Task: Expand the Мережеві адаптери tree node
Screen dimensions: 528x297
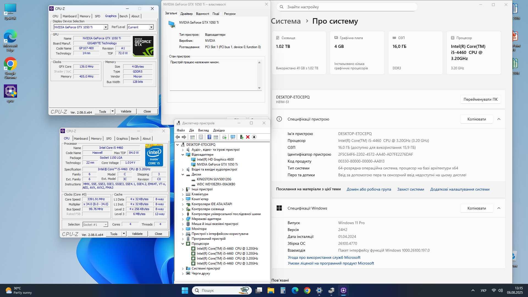Action: click(x=183, y=219)
